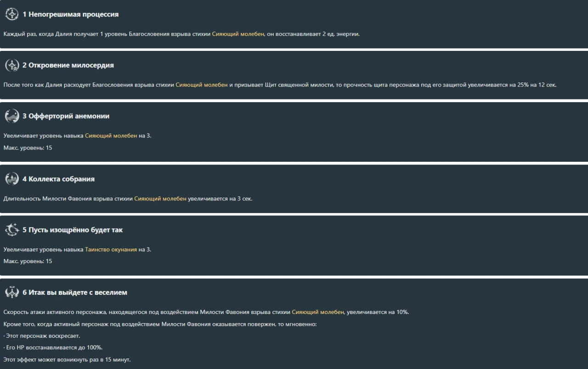
Task: Click heading 5 Пусть изощрённо будет так
Action: pos(73,230)
